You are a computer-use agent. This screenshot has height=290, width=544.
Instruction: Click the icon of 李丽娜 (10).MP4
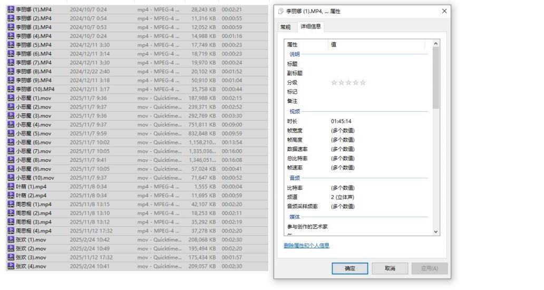click(11, 89)
